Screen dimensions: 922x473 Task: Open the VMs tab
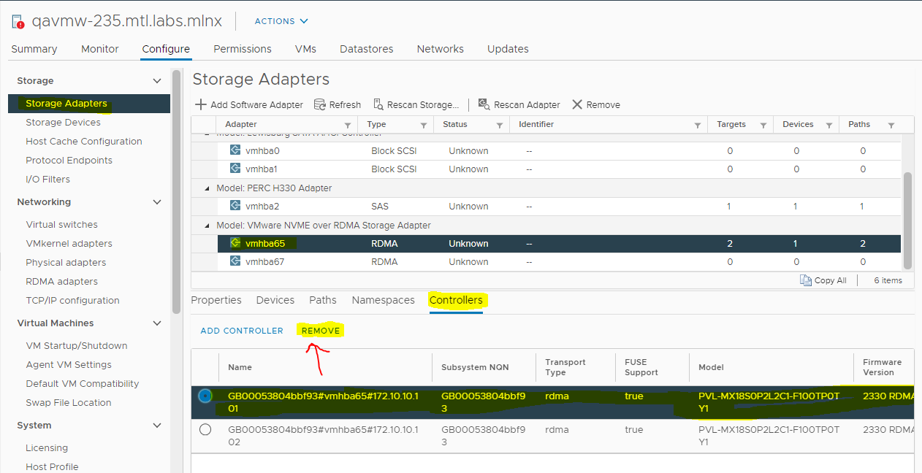click(x=305, y=49)
